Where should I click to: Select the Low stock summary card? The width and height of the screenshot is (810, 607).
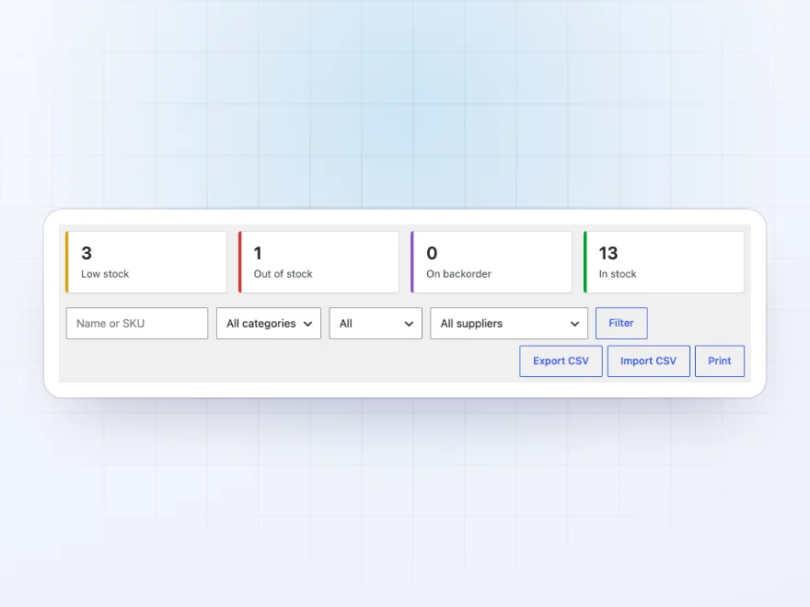(x=146, y=262)
